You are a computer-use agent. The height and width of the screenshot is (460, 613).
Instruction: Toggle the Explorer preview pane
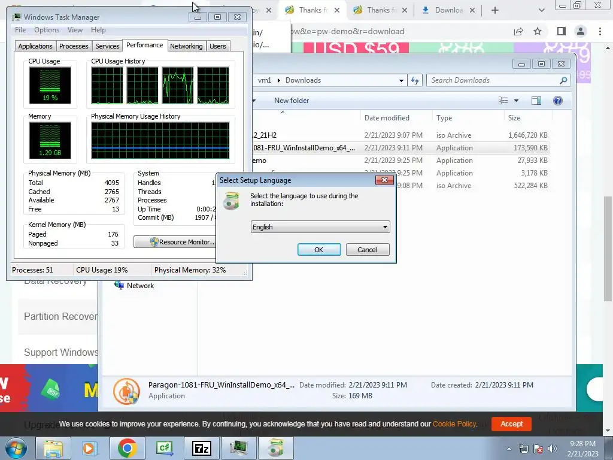tap(536, 101)
